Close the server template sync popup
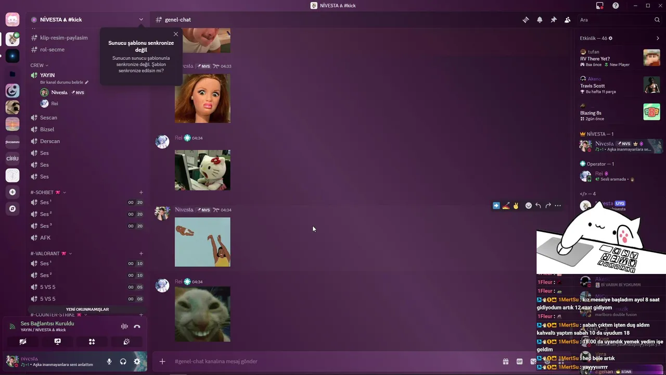The width and height of the screenshot is (666, 375). [x=176, y=34]
